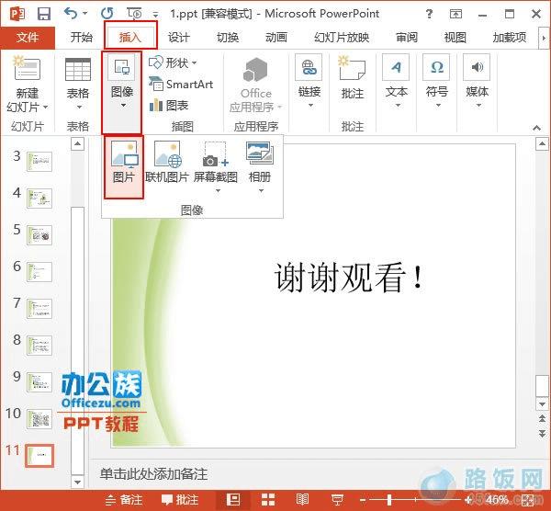Click 单击此处添加备注 notes field
551x511 pixels.
tap(153, 474)
